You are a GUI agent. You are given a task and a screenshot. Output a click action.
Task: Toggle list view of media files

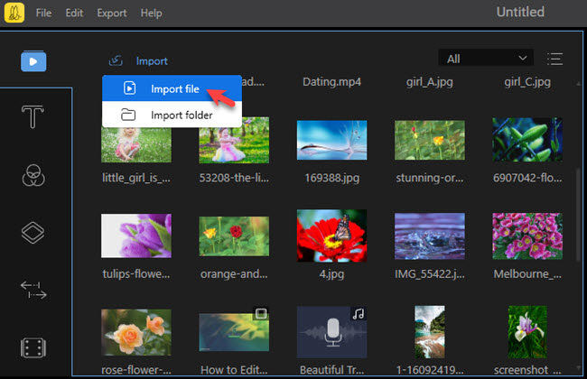[554, 60]
